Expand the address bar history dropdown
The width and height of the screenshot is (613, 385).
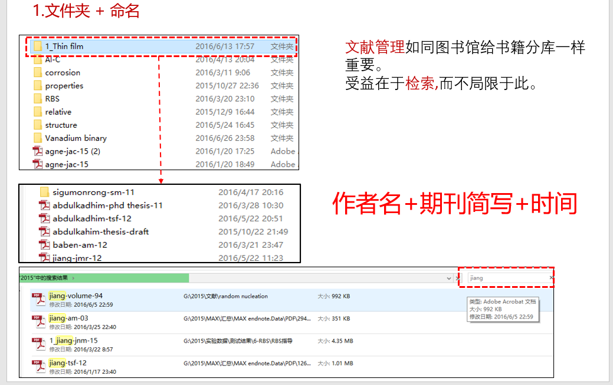(x=449, y=278)
